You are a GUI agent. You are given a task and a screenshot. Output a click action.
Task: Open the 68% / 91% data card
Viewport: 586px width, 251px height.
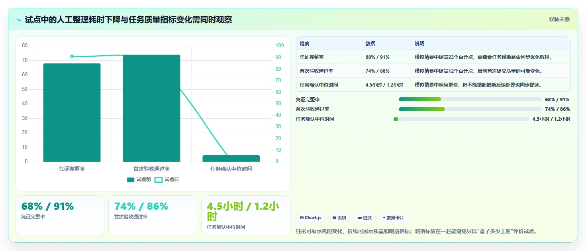60,215
